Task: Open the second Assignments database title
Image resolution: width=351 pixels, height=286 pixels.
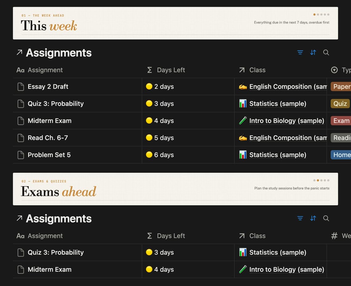Action: [58, 218]
